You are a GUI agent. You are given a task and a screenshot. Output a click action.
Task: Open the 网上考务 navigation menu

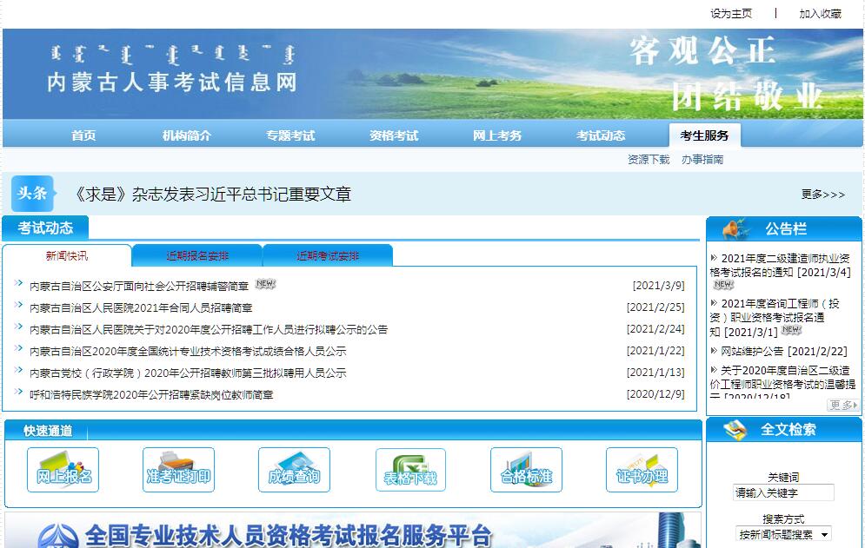[497, 135]
